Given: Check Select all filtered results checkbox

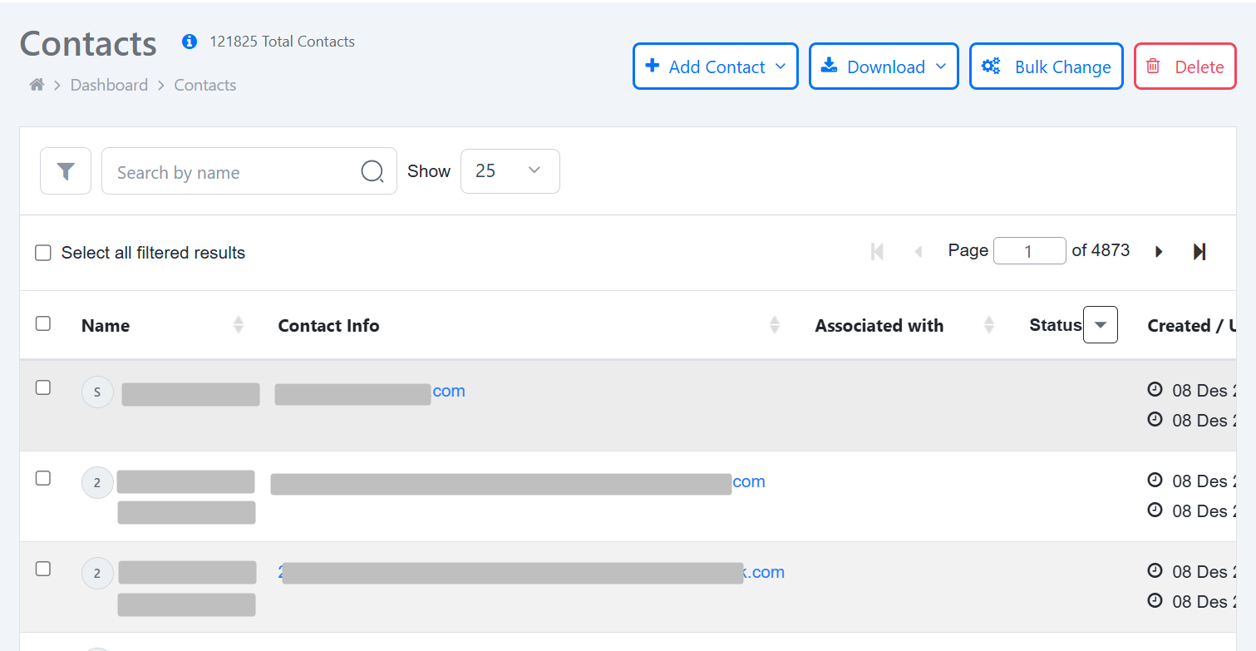Looking at the screenshot, I should [x=43, y=253].
